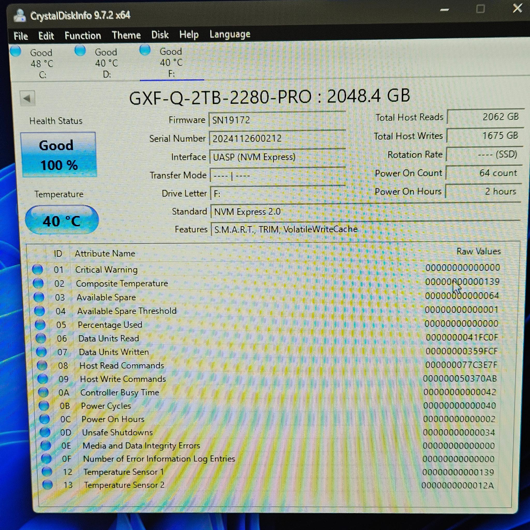Screen dimensions: 530x530
Task: Click the Transfer Mode field
Action: [x=278, y=175]
